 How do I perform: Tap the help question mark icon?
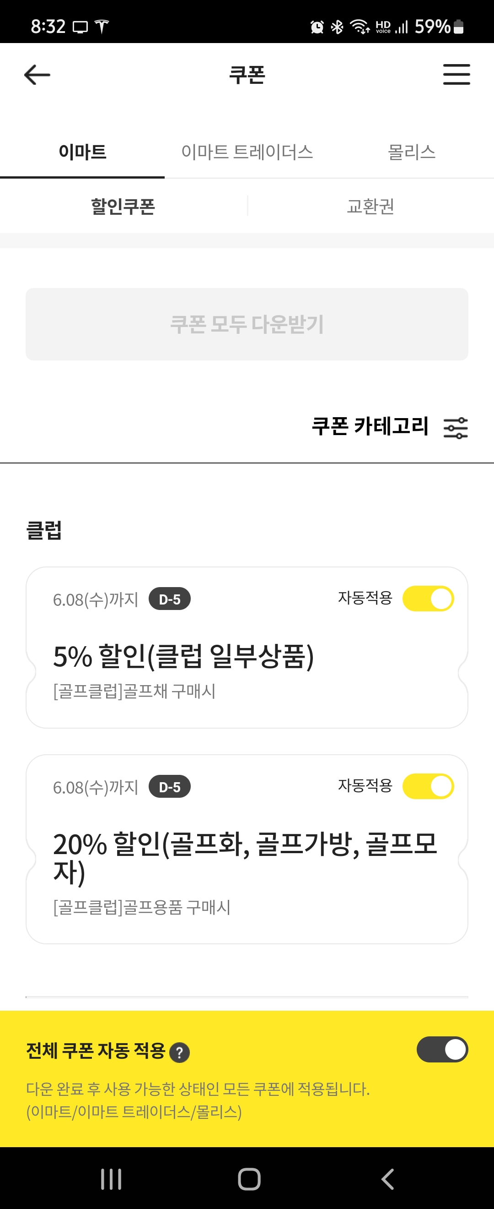[179, 1052]
